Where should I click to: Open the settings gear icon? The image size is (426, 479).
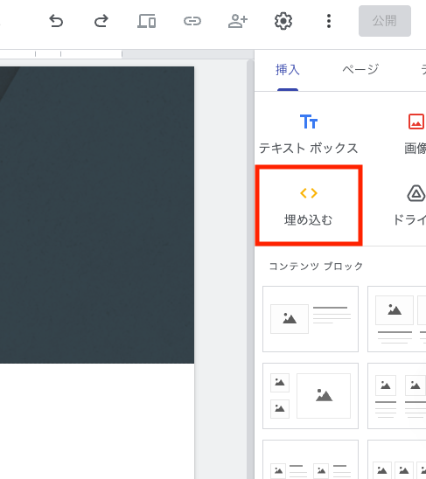283,21
